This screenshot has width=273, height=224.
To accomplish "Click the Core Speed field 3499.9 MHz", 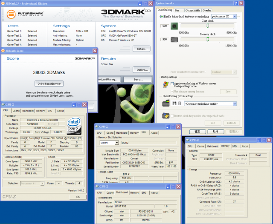I will coord(31,161).
